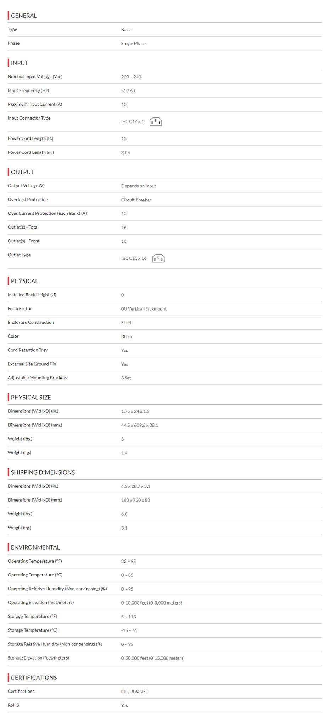This screenshot has width=328, height=716.
Task: Click the OUTPUT section heading
Action: coord(23,172)
